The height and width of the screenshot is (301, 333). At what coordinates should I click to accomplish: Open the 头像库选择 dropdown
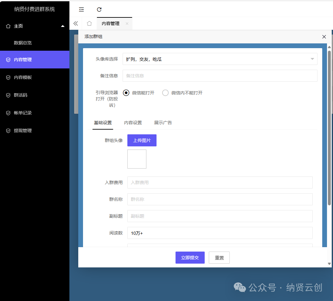point(220,59)
